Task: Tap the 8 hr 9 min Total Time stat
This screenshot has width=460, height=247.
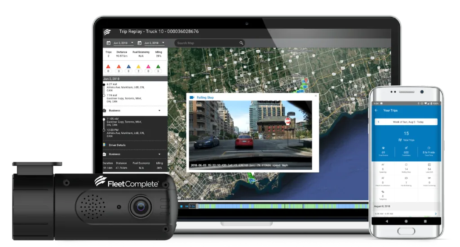Action: coord(429,151)
